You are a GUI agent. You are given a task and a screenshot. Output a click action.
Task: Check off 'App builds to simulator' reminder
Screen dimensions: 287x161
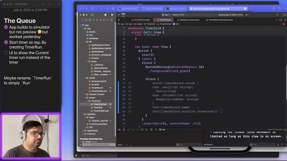(x=6, y=27)
